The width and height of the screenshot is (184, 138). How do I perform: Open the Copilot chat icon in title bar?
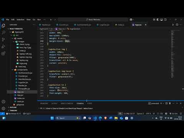pyautogui.click(x=131, y=20)
